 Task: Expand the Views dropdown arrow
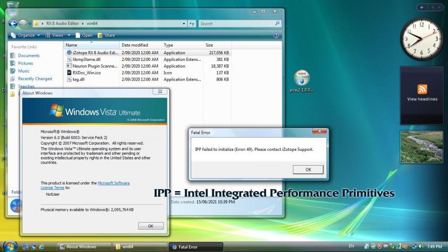[69, 35]
